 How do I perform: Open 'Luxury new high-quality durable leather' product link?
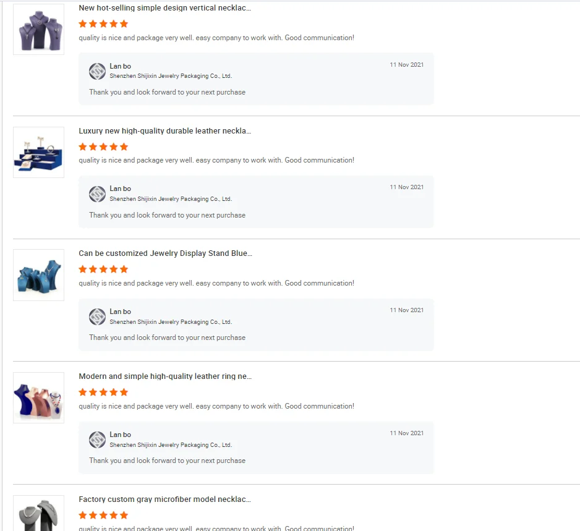tap(164, 131)
